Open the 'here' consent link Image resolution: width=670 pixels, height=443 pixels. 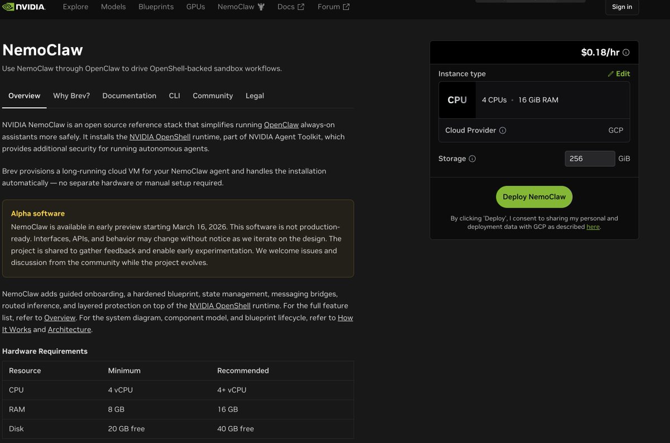point(593,227)
